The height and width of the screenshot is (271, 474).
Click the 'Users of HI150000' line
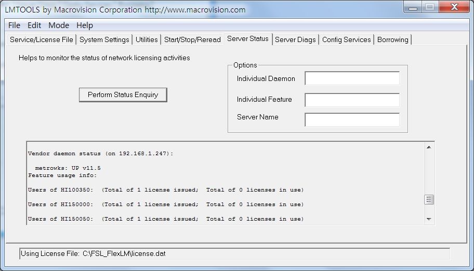[x=166, y=205]
